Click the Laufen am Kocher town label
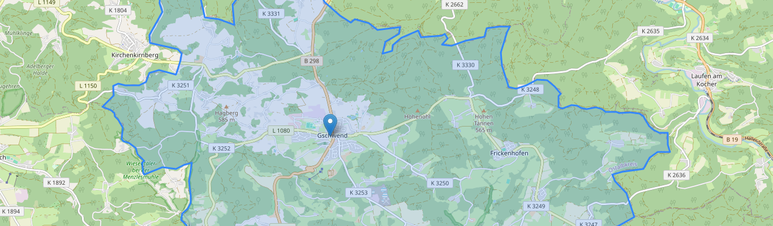 click(704, 80)
